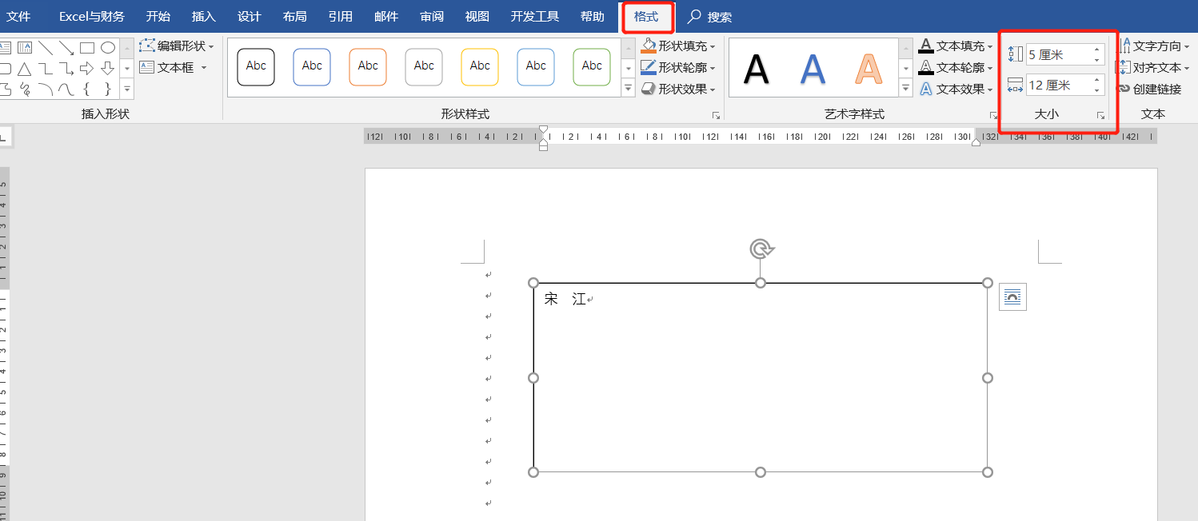This screenshot has height=521, width=1198.
Task: Apply blue fill WordArt style A
Action: (x=813, y=69)
